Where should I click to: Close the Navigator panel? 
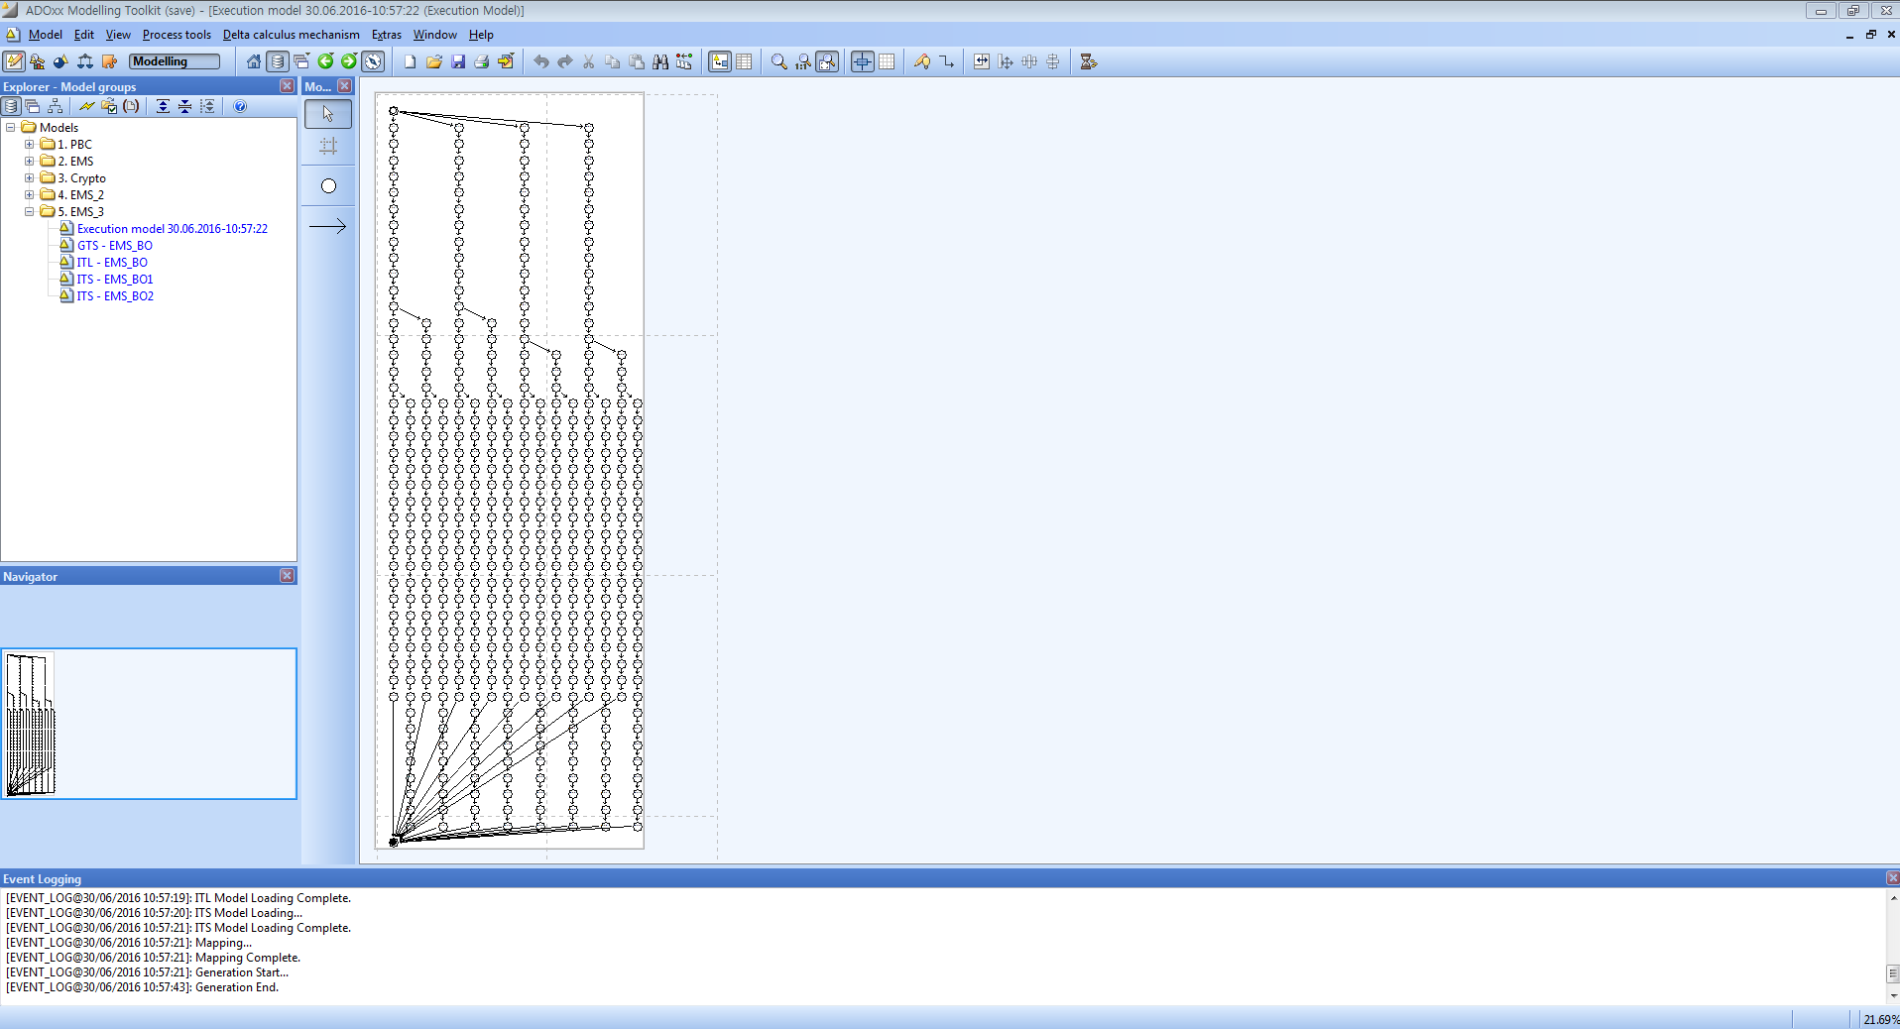pos(287,576)
